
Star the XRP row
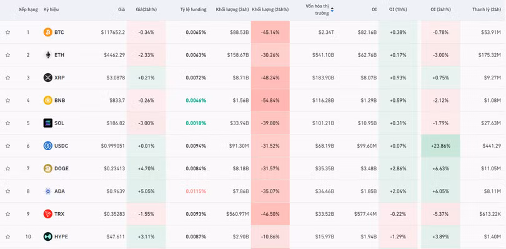7,78
